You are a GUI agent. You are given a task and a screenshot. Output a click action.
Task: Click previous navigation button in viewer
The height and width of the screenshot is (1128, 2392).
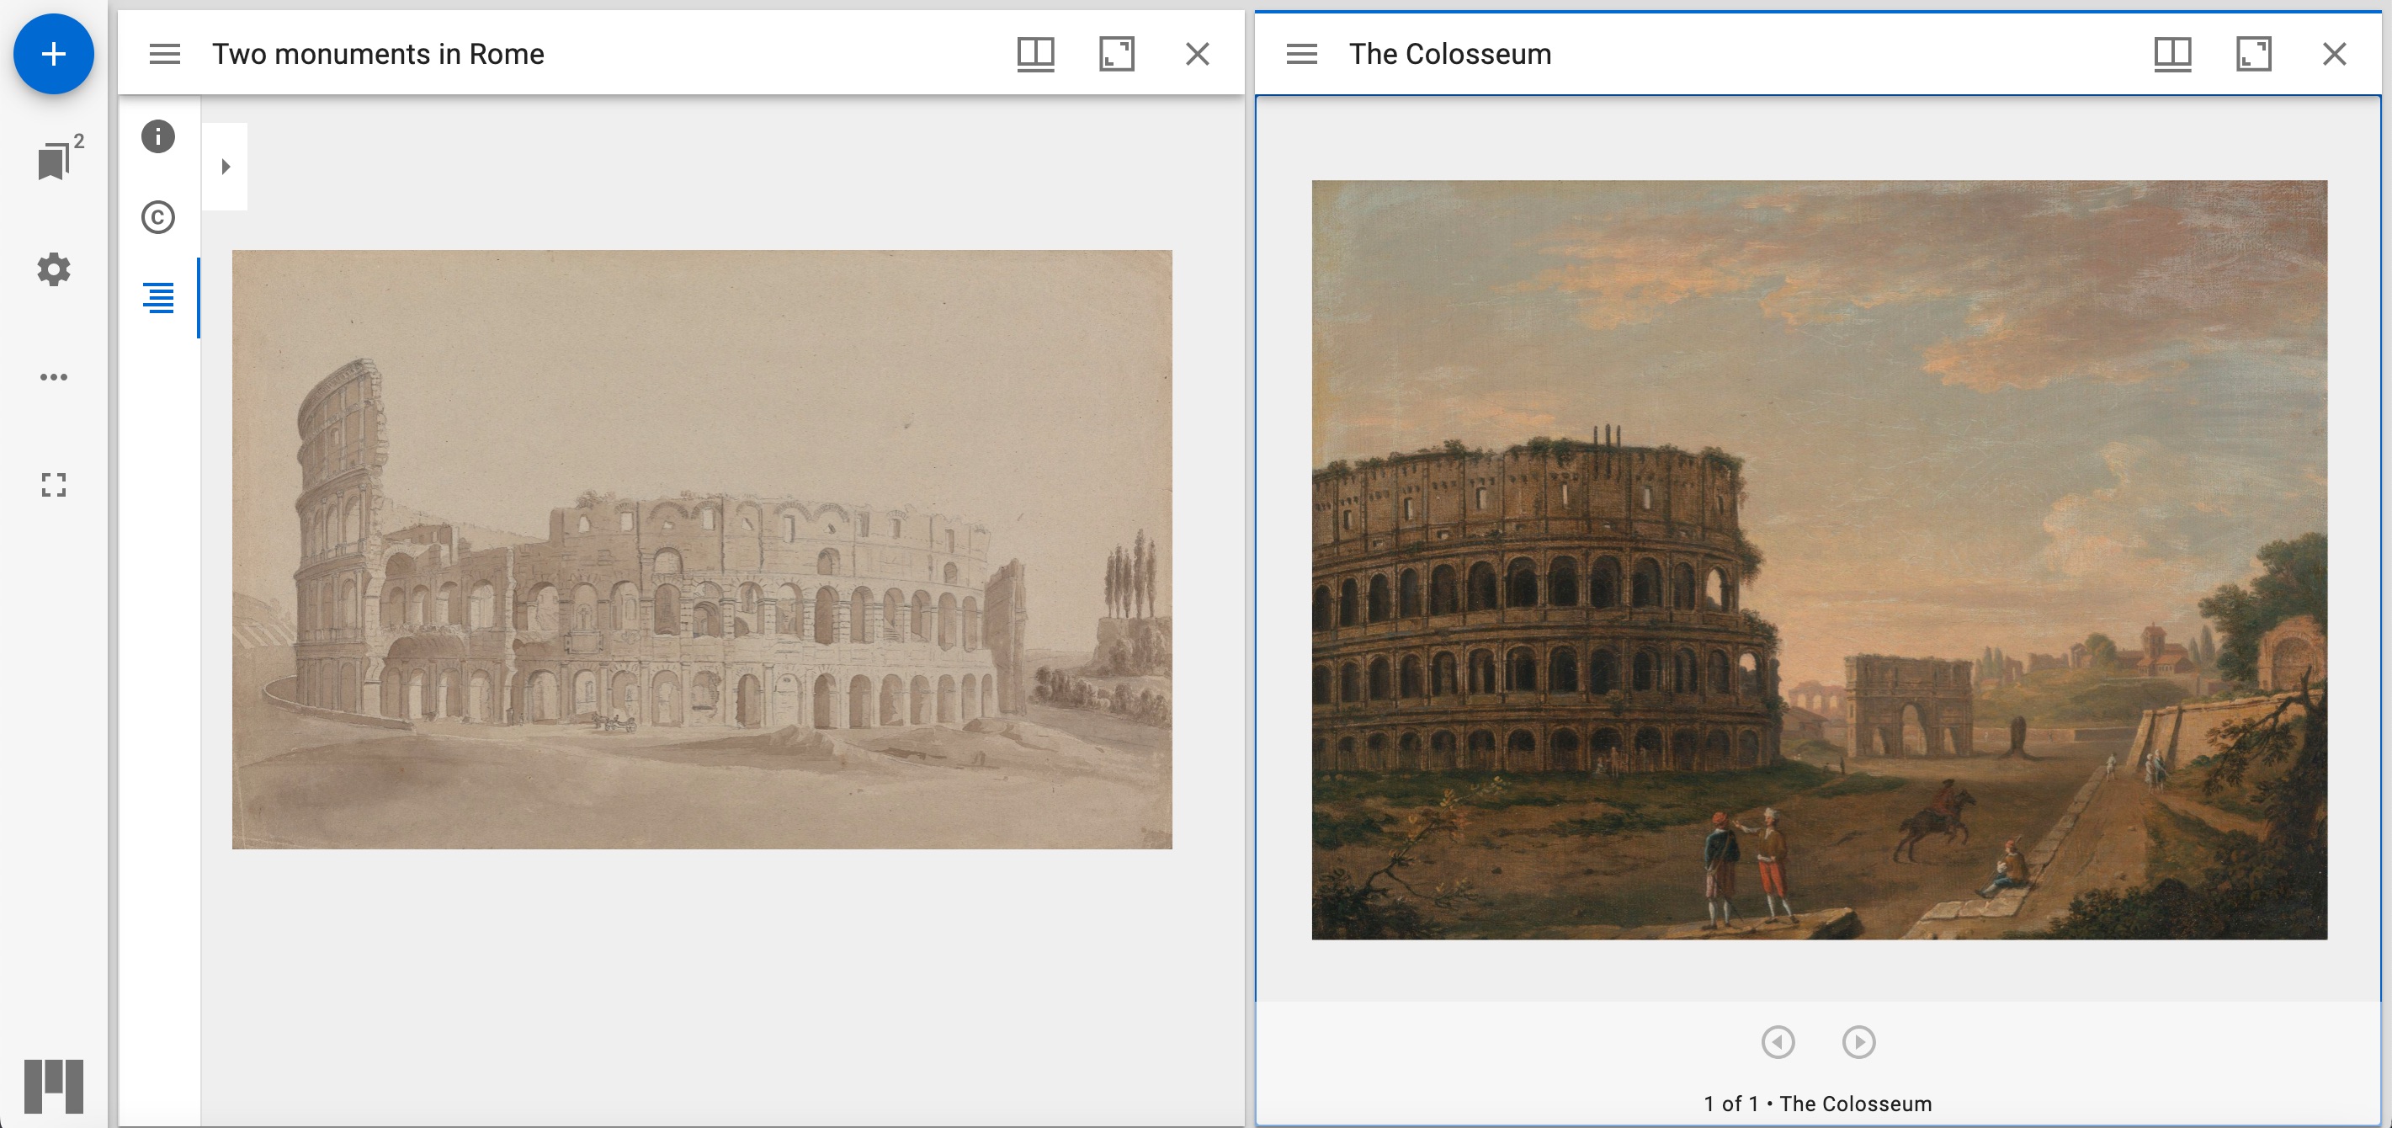pyautogui.click(x=1778, y=1041)
